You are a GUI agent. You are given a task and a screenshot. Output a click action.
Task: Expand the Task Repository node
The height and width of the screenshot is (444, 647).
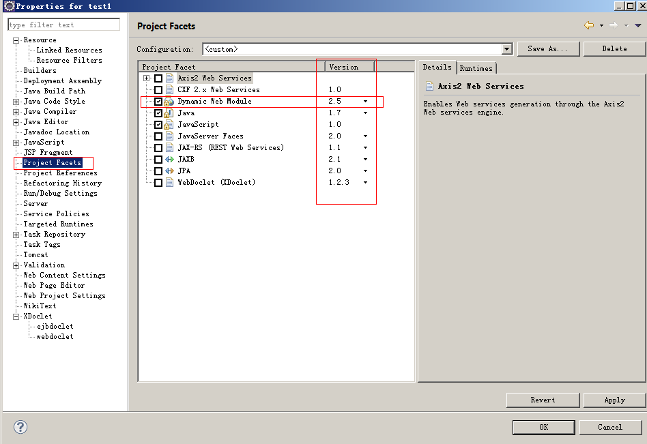coord(16,235)
